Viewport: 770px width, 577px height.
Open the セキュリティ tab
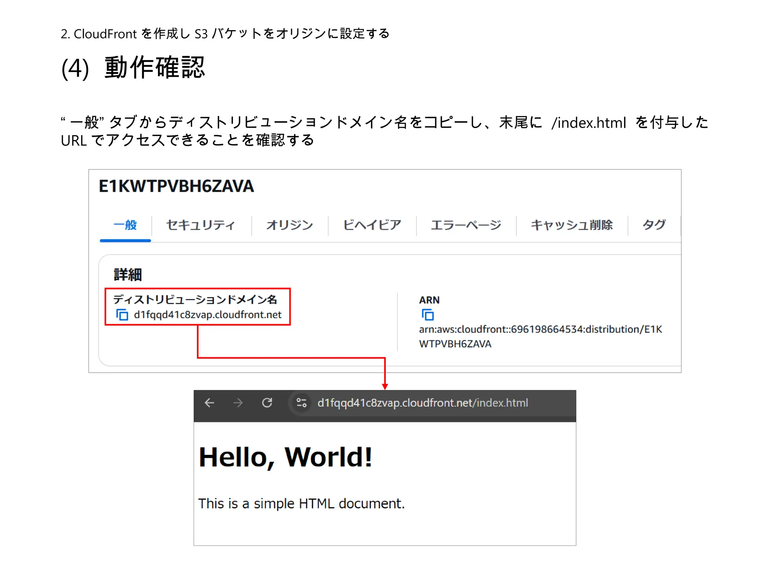(x=200, y=225)
